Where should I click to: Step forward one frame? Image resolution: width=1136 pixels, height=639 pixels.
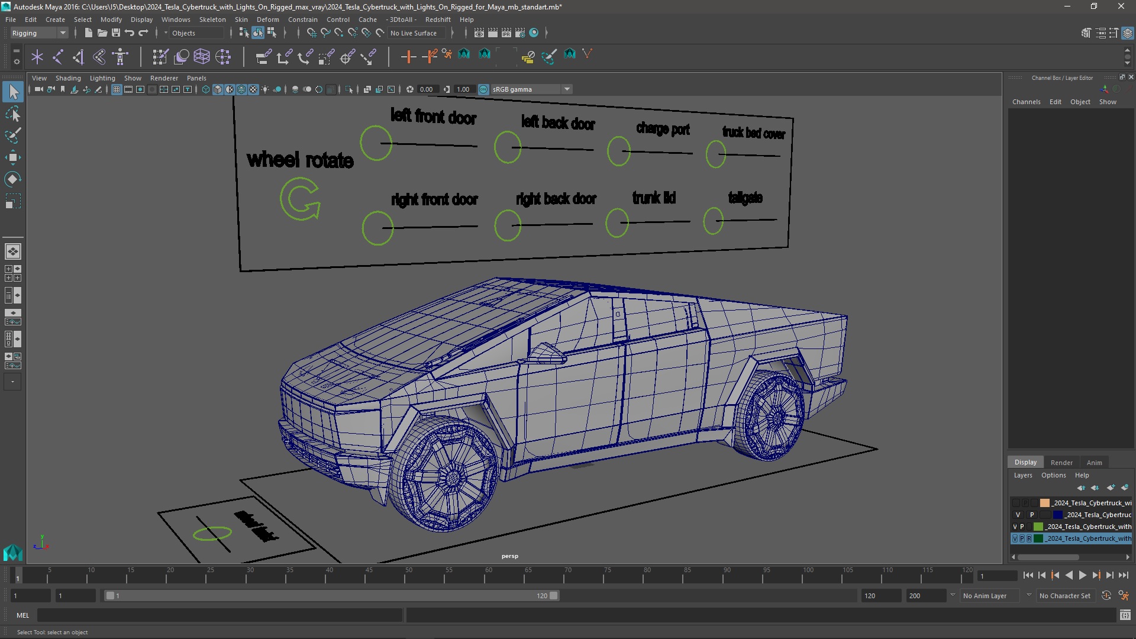point(1109,575)
